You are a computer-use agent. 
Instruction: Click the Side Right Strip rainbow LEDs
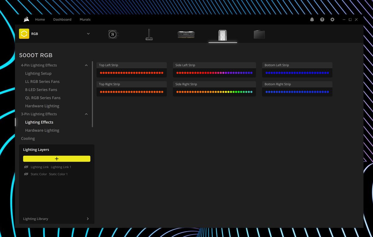point(214,92)
